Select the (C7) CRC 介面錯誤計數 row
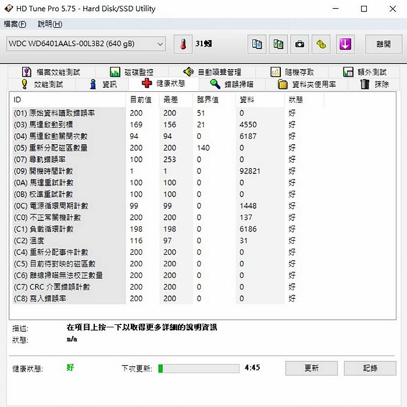This screenshot has width=407, height=407. pos(168,287)
